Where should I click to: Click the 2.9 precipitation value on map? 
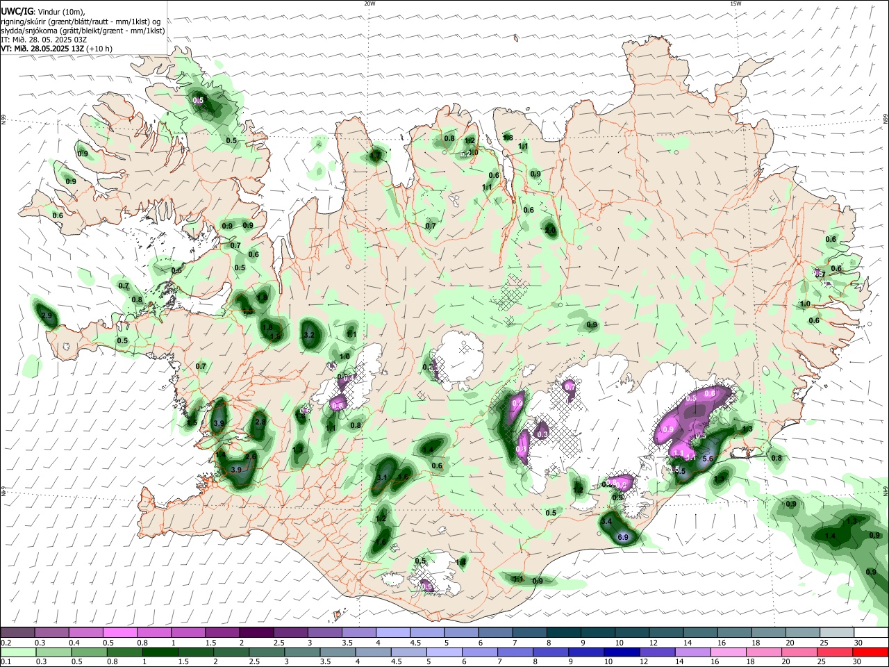click(47, 315)
